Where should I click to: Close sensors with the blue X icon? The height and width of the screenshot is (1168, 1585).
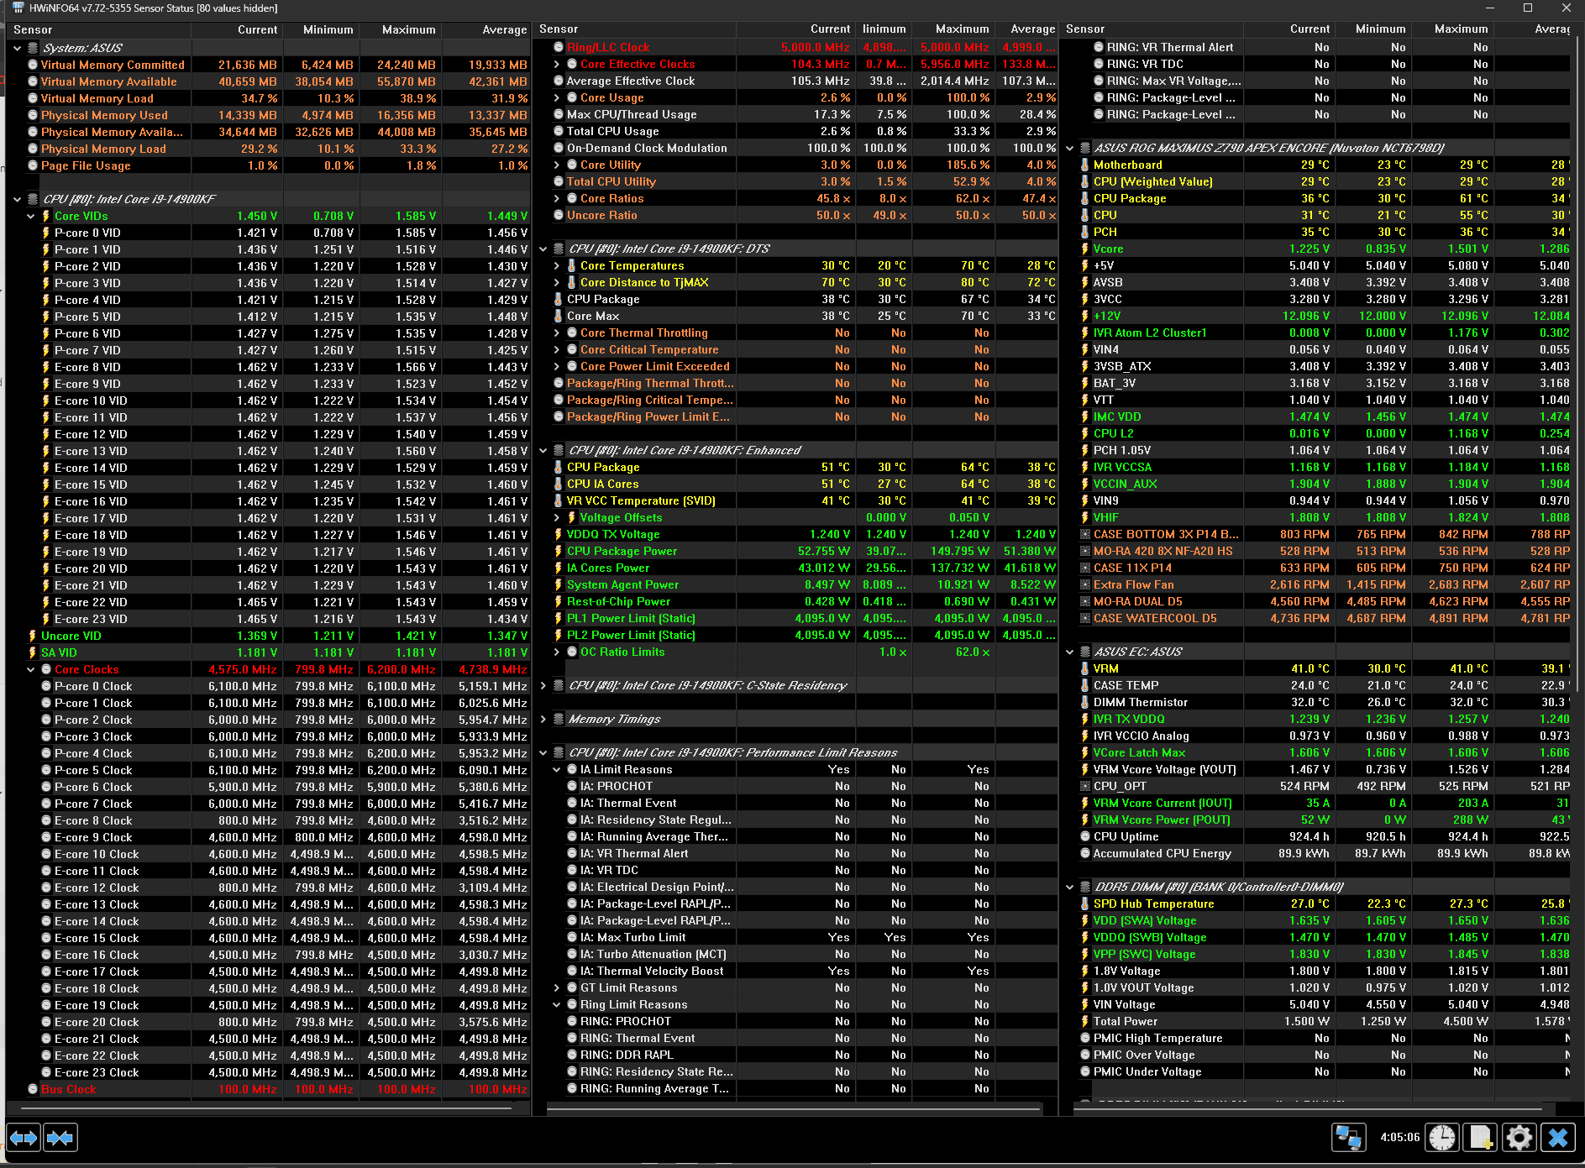tap(1558, 1138)
